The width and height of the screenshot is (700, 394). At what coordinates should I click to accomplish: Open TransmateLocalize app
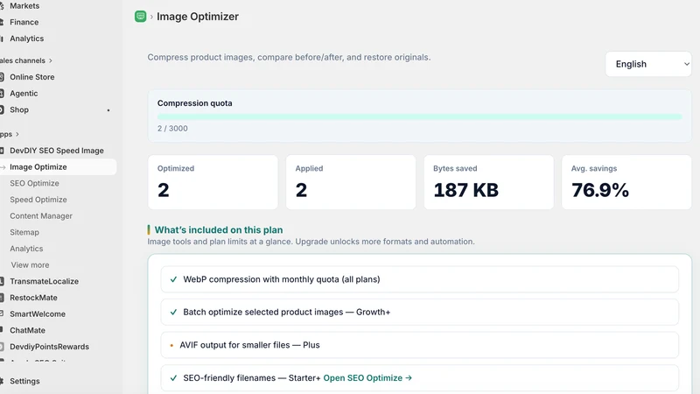pos(45,281)
